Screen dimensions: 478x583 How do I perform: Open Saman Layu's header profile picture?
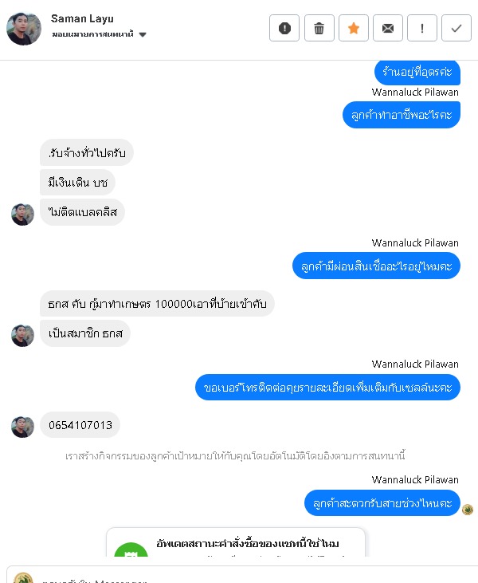[x=24, y=29]
